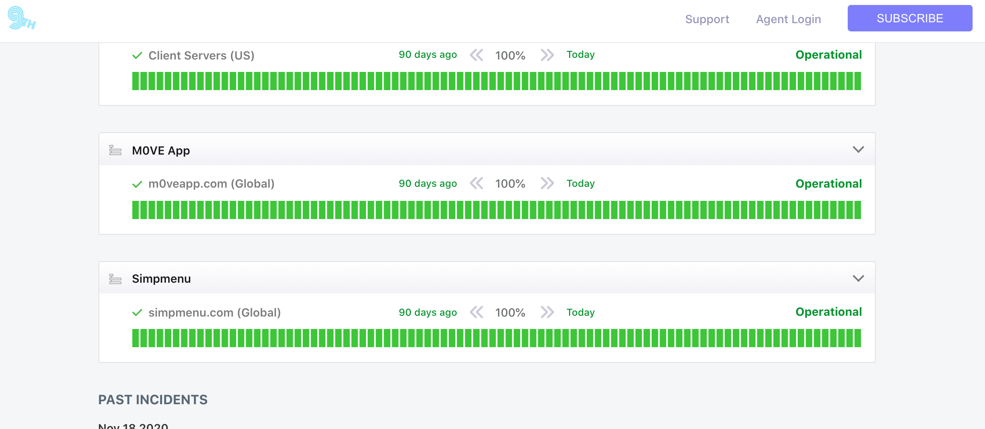The image size is (985, 429).
Task: Click the SUBSCRIBE button
Action: (910, 18)
